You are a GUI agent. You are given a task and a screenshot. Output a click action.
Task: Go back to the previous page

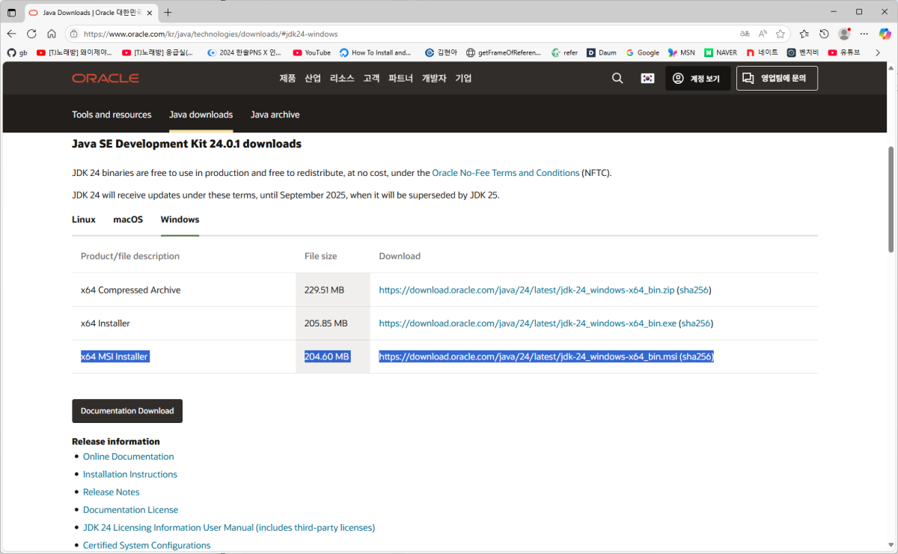[11, 34]
